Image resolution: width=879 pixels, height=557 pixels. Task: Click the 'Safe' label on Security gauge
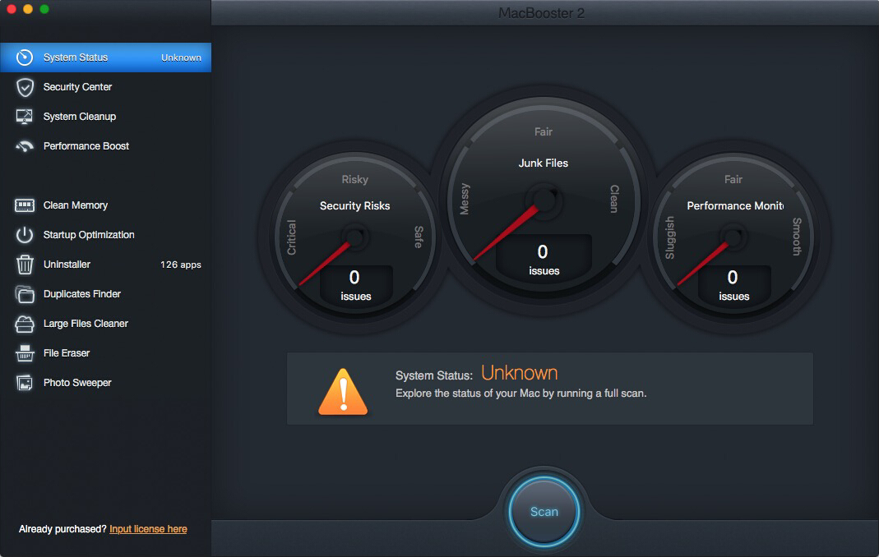click(x=419, y=237)
